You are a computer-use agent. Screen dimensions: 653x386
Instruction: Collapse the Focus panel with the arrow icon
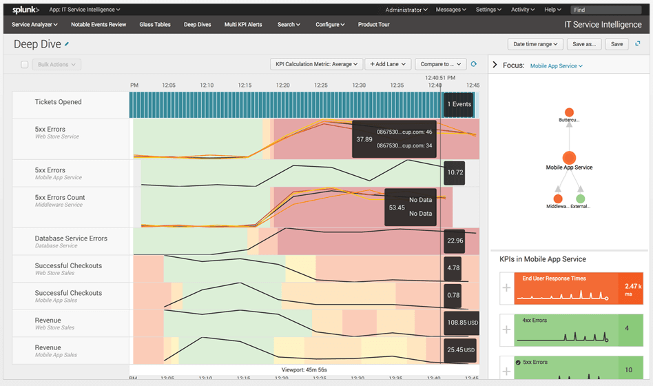coord(495,65)
